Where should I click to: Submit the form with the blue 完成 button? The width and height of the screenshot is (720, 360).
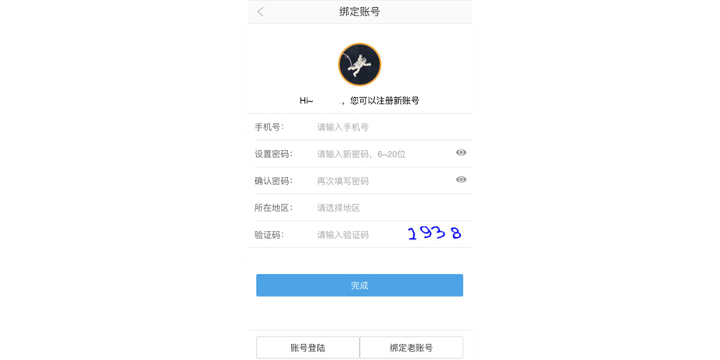[x=359, y=285]
